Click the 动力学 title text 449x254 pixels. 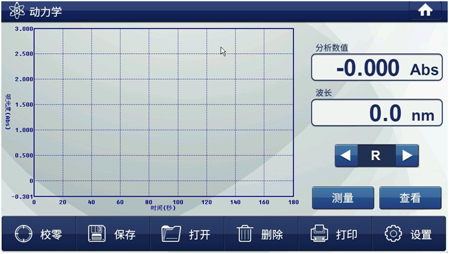(45, 12)
